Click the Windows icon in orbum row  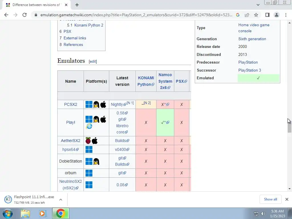89,173
